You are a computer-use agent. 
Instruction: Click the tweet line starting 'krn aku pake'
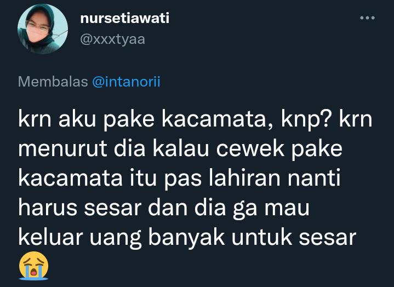click(x=195, y=119)
